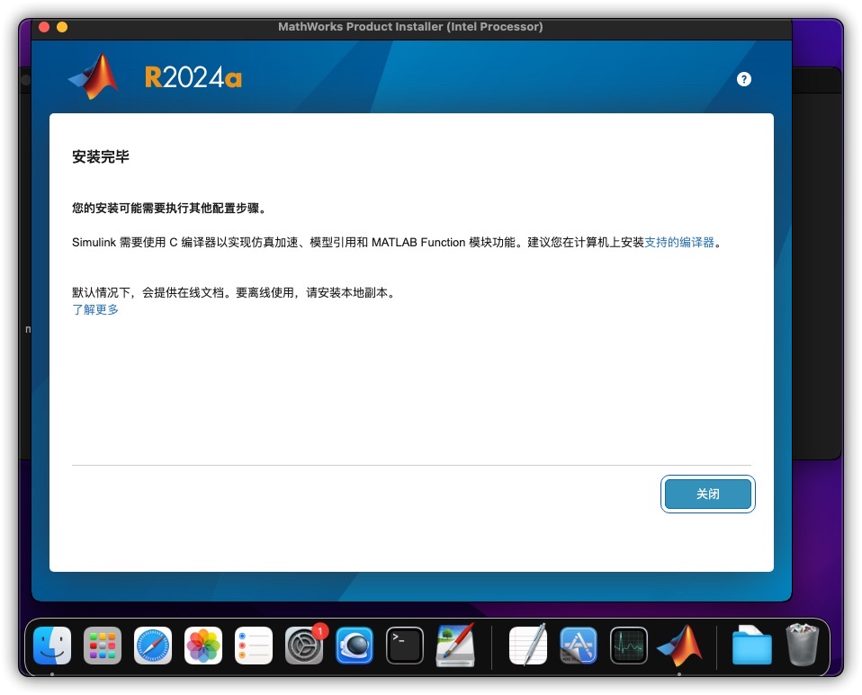Open Preview app in dock
862x695 pixels.
point(455,645)
